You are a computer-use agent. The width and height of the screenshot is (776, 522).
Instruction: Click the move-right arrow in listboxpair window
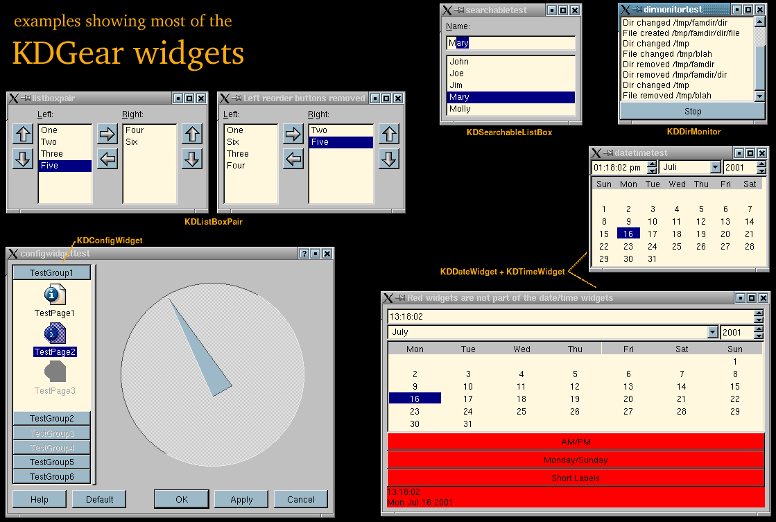click(x=107, y=134)
